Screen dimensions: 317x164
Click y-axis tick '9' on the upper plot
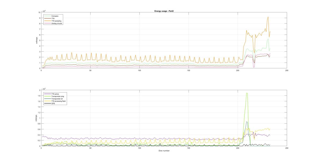point(40,18)
